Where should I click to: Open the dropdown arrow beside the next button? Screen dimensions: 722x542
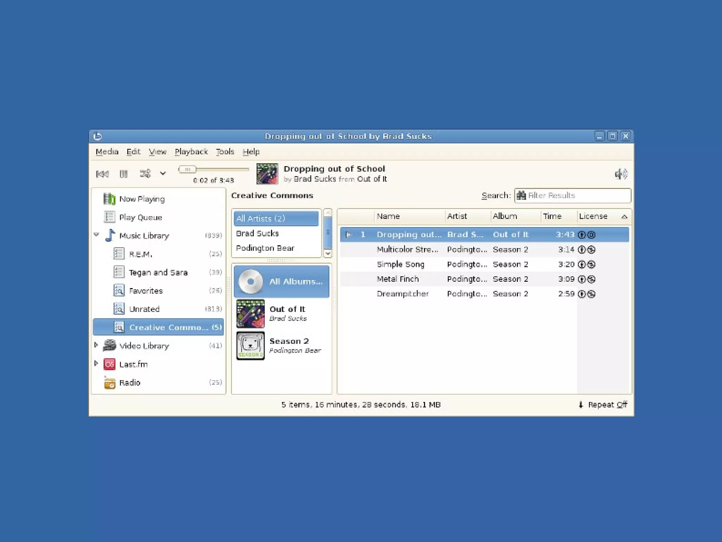[x=163, y=173]
